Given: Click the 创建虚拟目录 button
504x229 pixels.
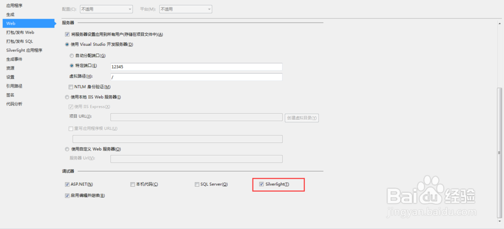Looking at the screenshot, I should [x=302, y=118].
